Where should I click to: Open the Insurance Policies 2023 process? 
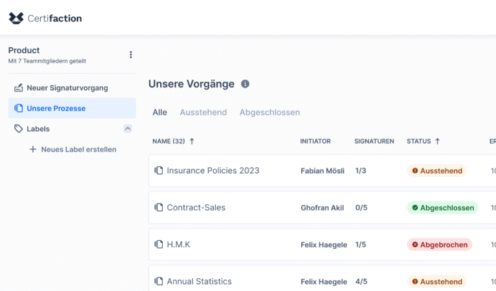tap(213, 171)
